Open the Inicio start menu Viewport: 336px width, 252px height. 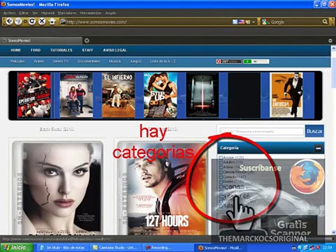click(x=17, y=248)
